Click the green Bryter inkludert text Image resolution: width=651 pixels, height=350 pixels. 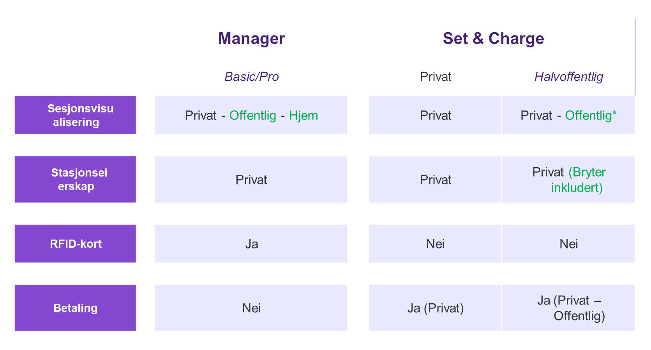[x=579, y=180]
